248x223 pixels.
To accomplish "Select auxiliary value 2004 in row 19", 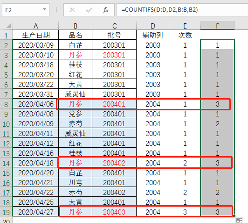I will pos(152,212).
